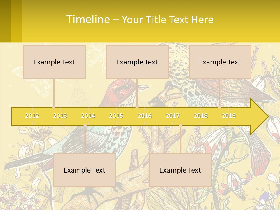Click the 2013 year label

coord(60,116)
